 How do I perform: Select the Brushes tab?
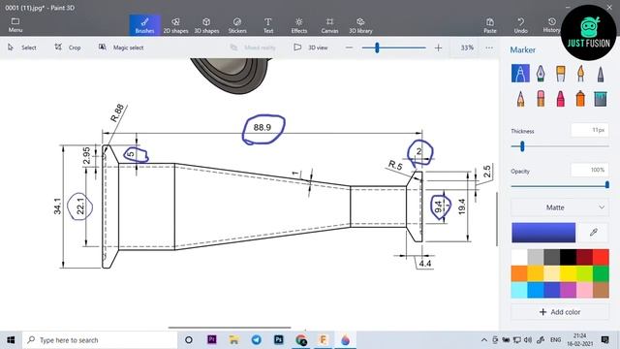(x=144, y=25)
